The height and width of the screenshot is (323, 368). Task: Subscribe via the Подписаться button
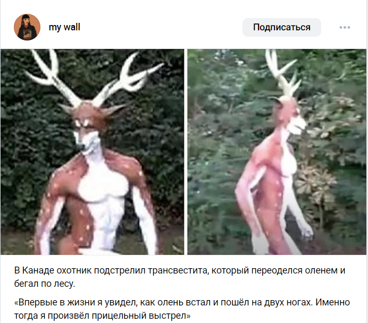[282, 27]
